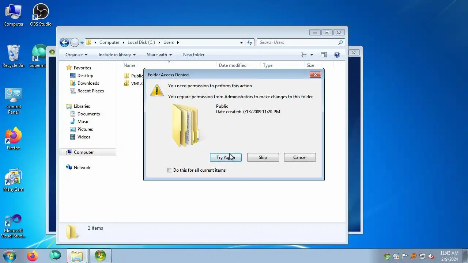This screenshot has height=263, width=468.
Task: Open the Organize menu
Action: tap(76, 55)
